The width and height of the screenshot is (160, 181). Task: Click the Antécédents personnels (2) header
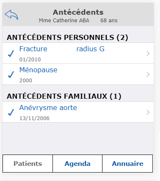coord(67,37)
